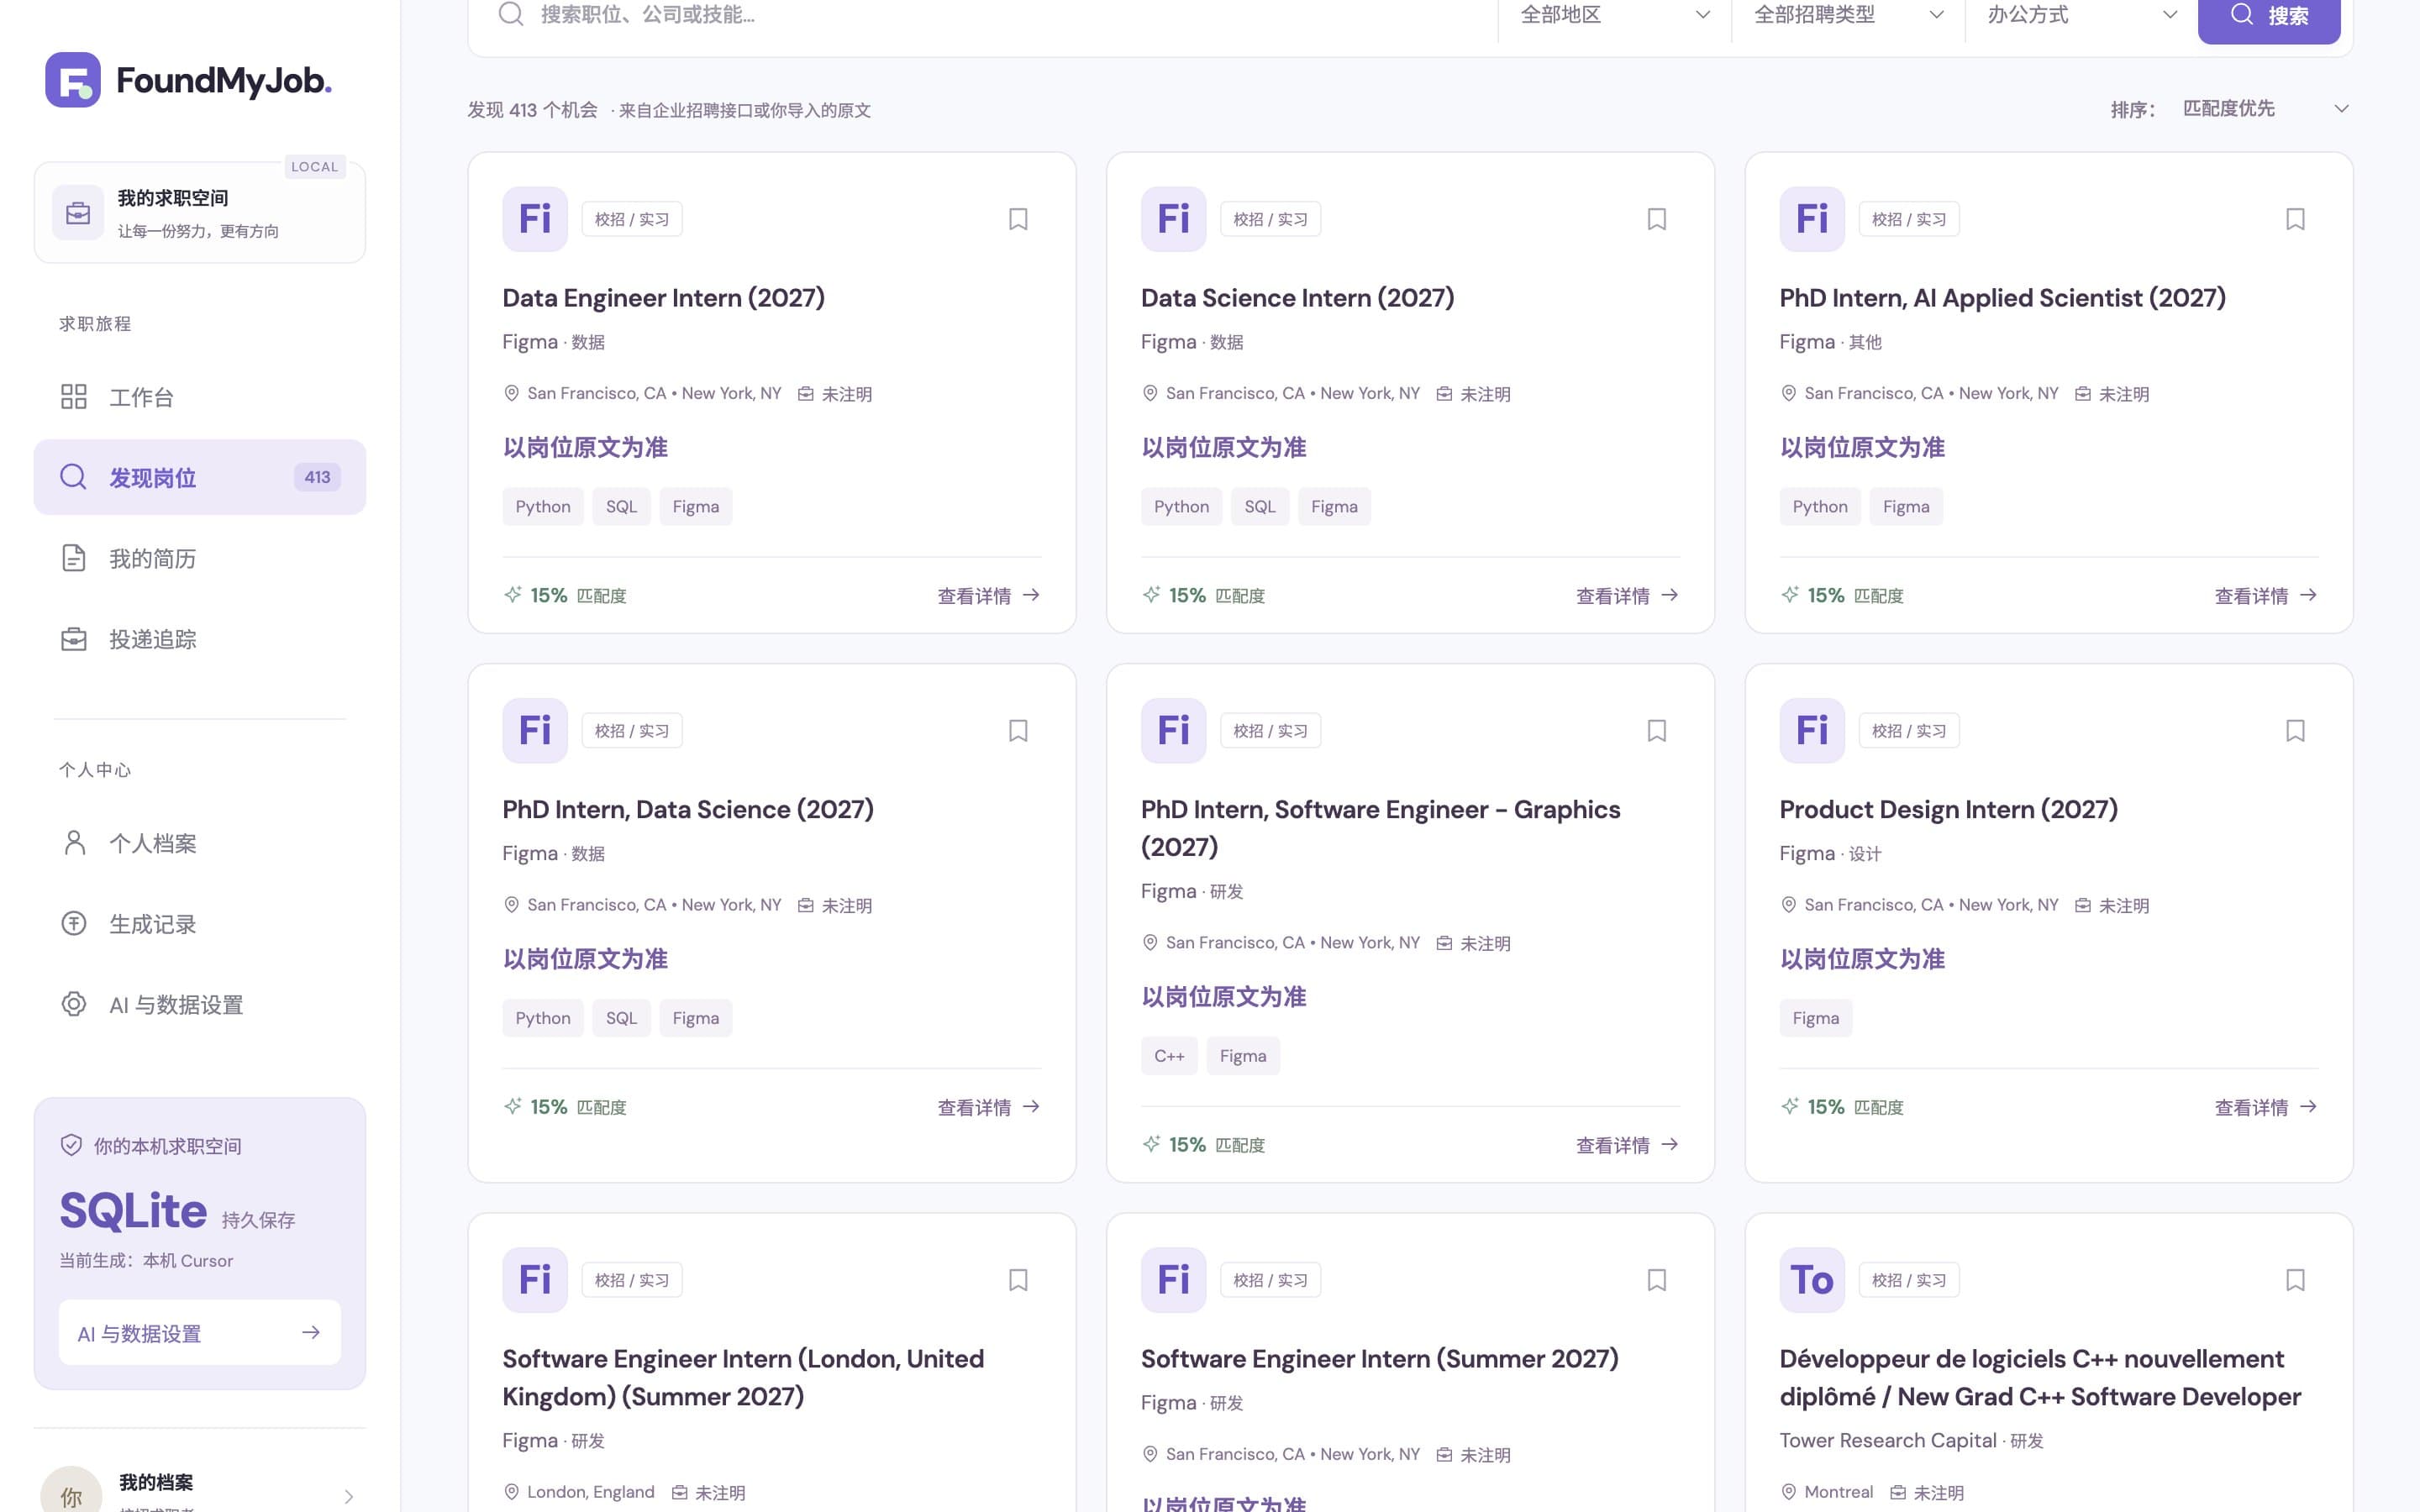The image size is (2420, 1512).
Task: Bookmark the Product Design Intern (2027) card
Action: coord(2295,731)
